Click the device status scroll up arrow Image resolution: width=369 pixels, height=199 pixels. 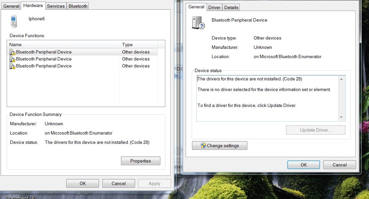click(341, 79)
